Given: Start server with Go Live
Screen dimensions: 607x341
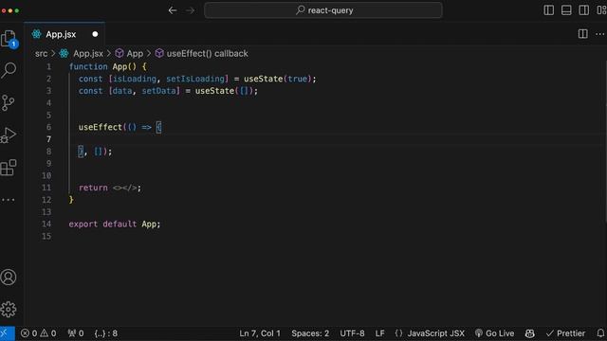Looking at the screenshot, I should tap(494, 333).
